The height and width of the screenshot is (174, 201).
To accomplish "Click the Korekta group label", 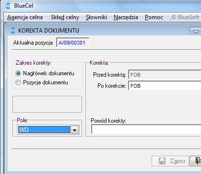I will pos(99,63).
